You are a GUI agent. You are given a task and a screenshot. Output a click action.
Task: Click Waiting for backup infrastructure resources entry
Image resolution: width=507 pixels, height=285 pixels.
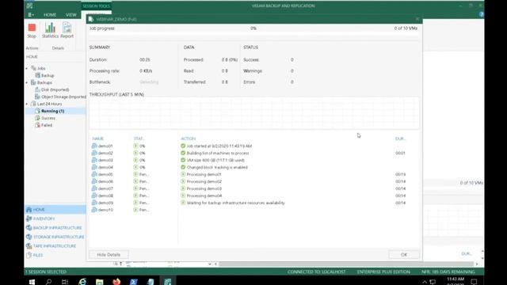[x=236, y=203]
